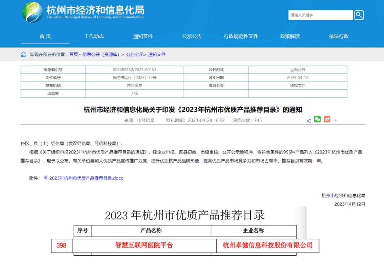The height and width of the screenshot is (272, 384).
Task: Share the notice to WeChat
Action: click(x=318, y=120)
